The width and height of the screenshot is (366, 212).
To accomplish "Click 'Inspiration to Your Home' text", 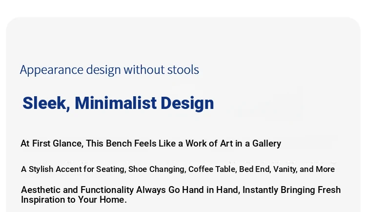I will click(x=74, y=200).
